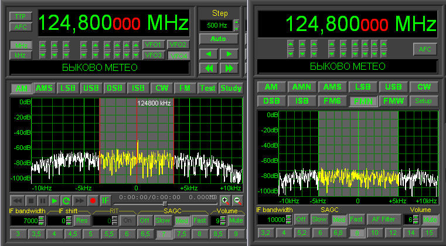
Task: Click the Step 500 Hz field
Action: click(216, 25)
